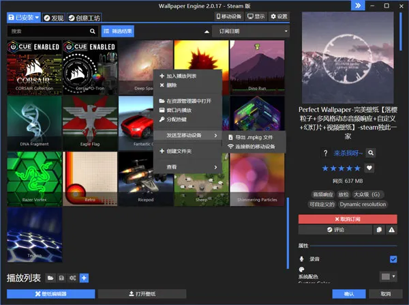
Task: Select 加入播放列表 in the context menu
Action: [180, 76]
